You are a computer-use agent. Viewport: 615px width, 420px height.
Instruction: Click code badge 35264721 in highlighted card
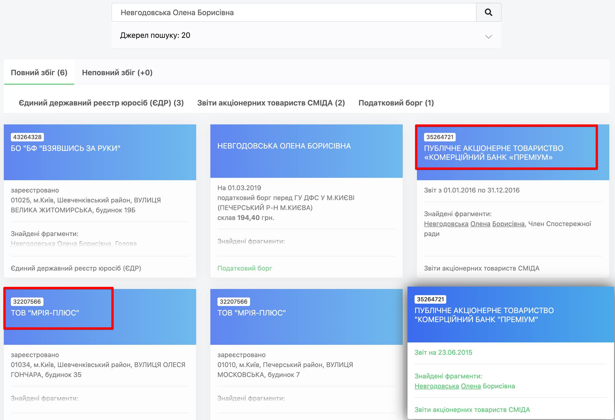[440, 137]
